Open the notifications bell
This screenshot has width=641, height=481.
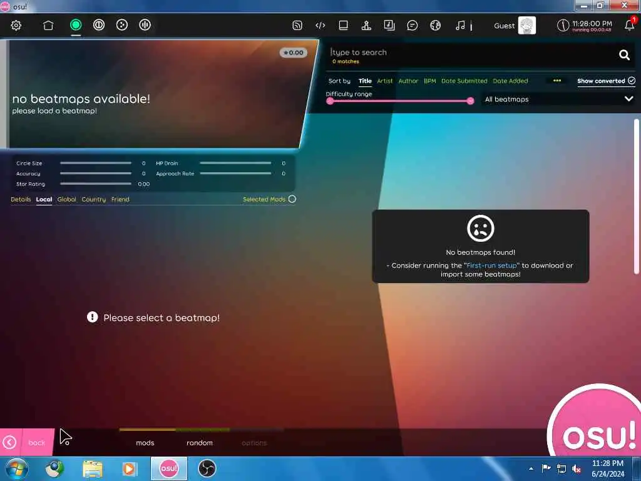pos(630,25)
